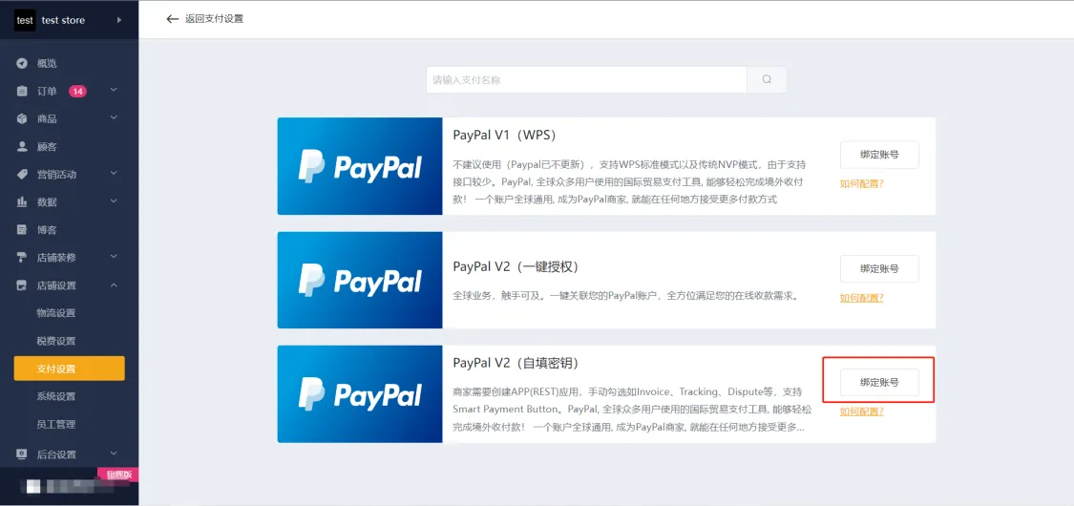Viewport: 1074px width, 506px height.
Task: Expand the 后台设置 menu chevron
Action: (114, 453)
